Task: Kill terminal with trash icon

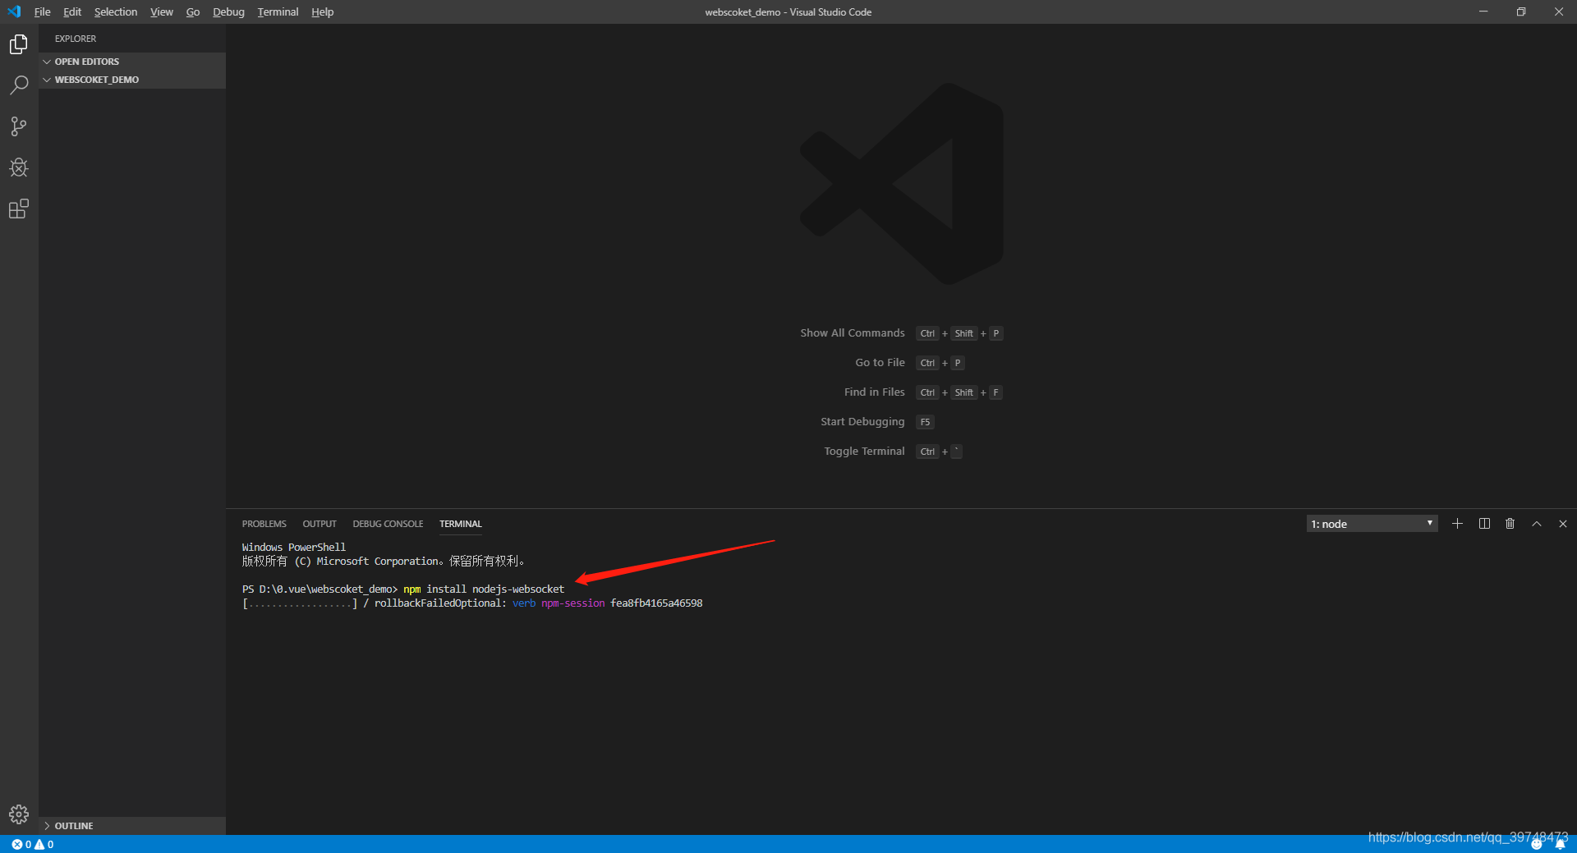Action: pos(1510,524)
